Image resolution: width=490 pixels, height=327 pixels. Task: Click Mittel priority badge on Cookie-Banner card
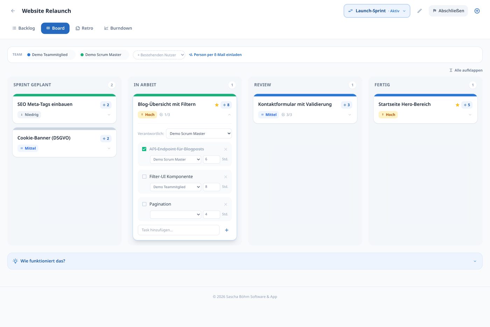28,148
